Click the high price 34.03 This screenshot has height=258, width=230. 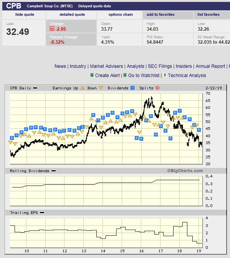(152, 29)
